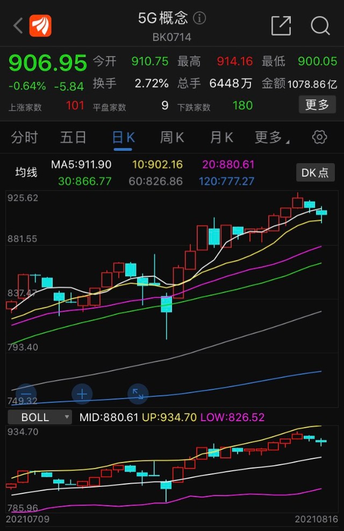Expand the 更多 period options dropdown

[x=272, y=137]
